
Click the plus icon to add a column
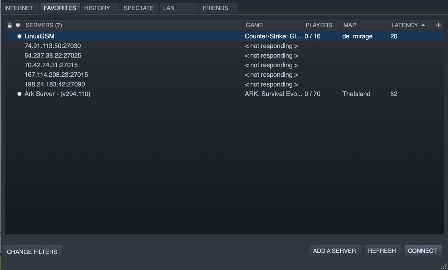point(438,25)
